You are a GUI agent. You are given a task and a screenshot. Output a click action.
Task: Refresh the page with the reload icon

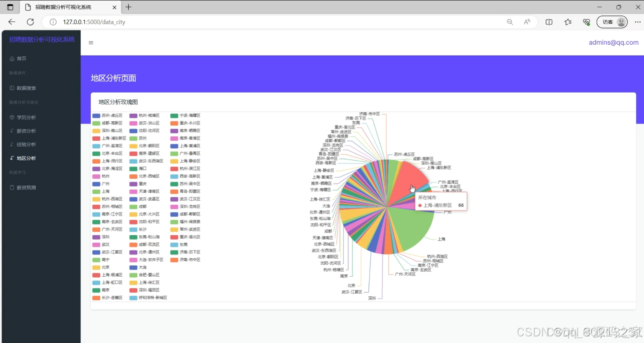point(30,22)
